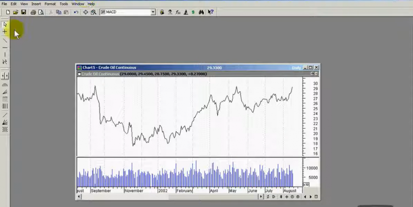Image resolution: width=413 pixels, height=207 pixels.
Task: Pick the trendline drawing tool
Action: [x=5, y=40]
